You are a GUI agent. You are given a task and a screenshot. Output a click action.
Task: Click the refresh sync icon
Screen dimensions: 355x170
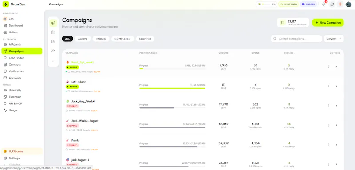(332, 4)
